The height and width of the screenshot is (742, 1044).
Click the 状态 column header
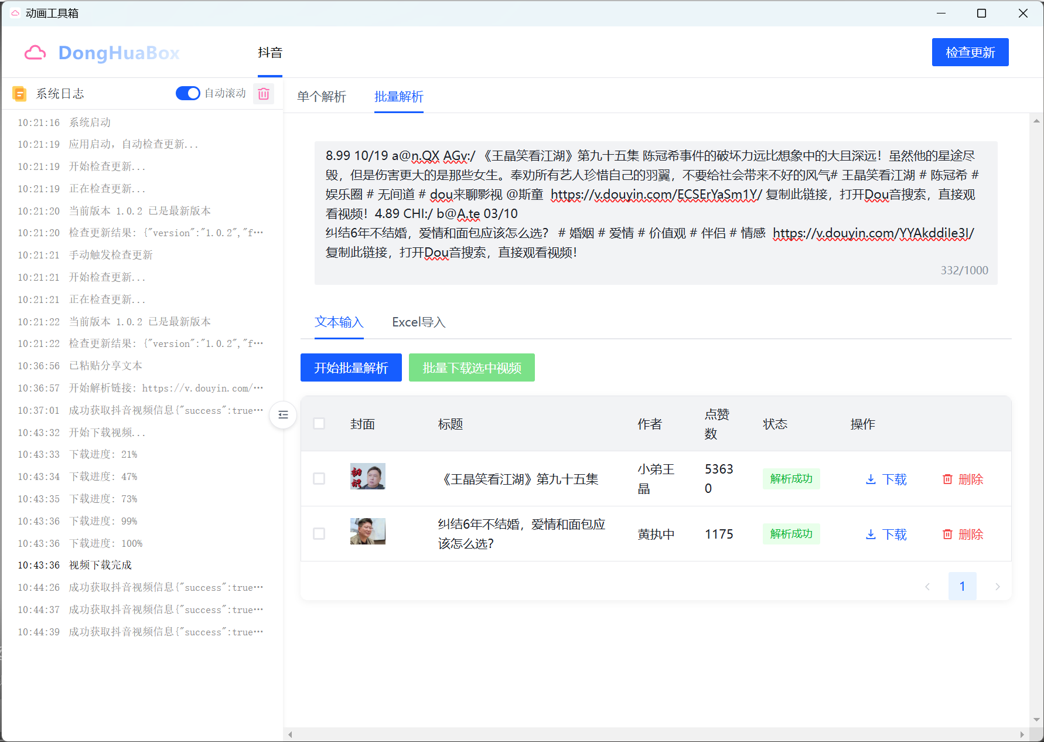pos(775,424)
